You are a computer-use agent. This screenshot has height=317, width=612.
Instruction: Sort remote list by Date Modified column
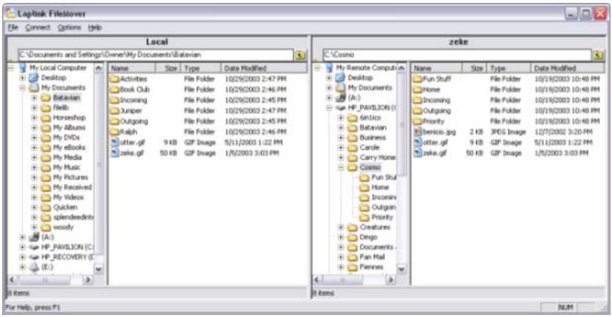point(568,68)
